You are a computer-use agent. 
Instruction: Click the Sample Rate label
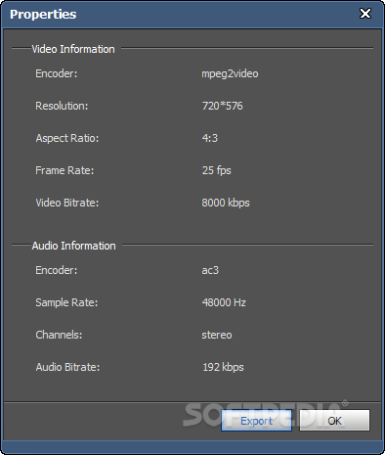click(66, 302)
